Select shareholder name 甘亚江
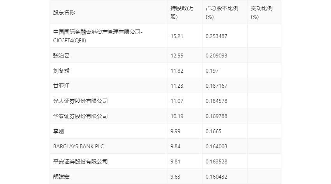The image size is (331, 184). tap(61, 86)
